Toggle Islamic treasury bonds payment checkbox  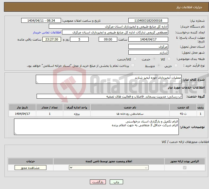pos(133,65)
